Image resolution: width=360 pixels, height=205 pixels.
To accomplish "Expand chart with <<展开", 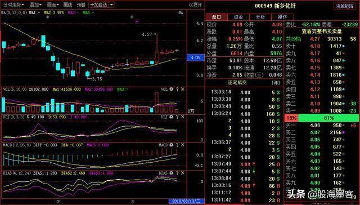I will coord(195,5).
